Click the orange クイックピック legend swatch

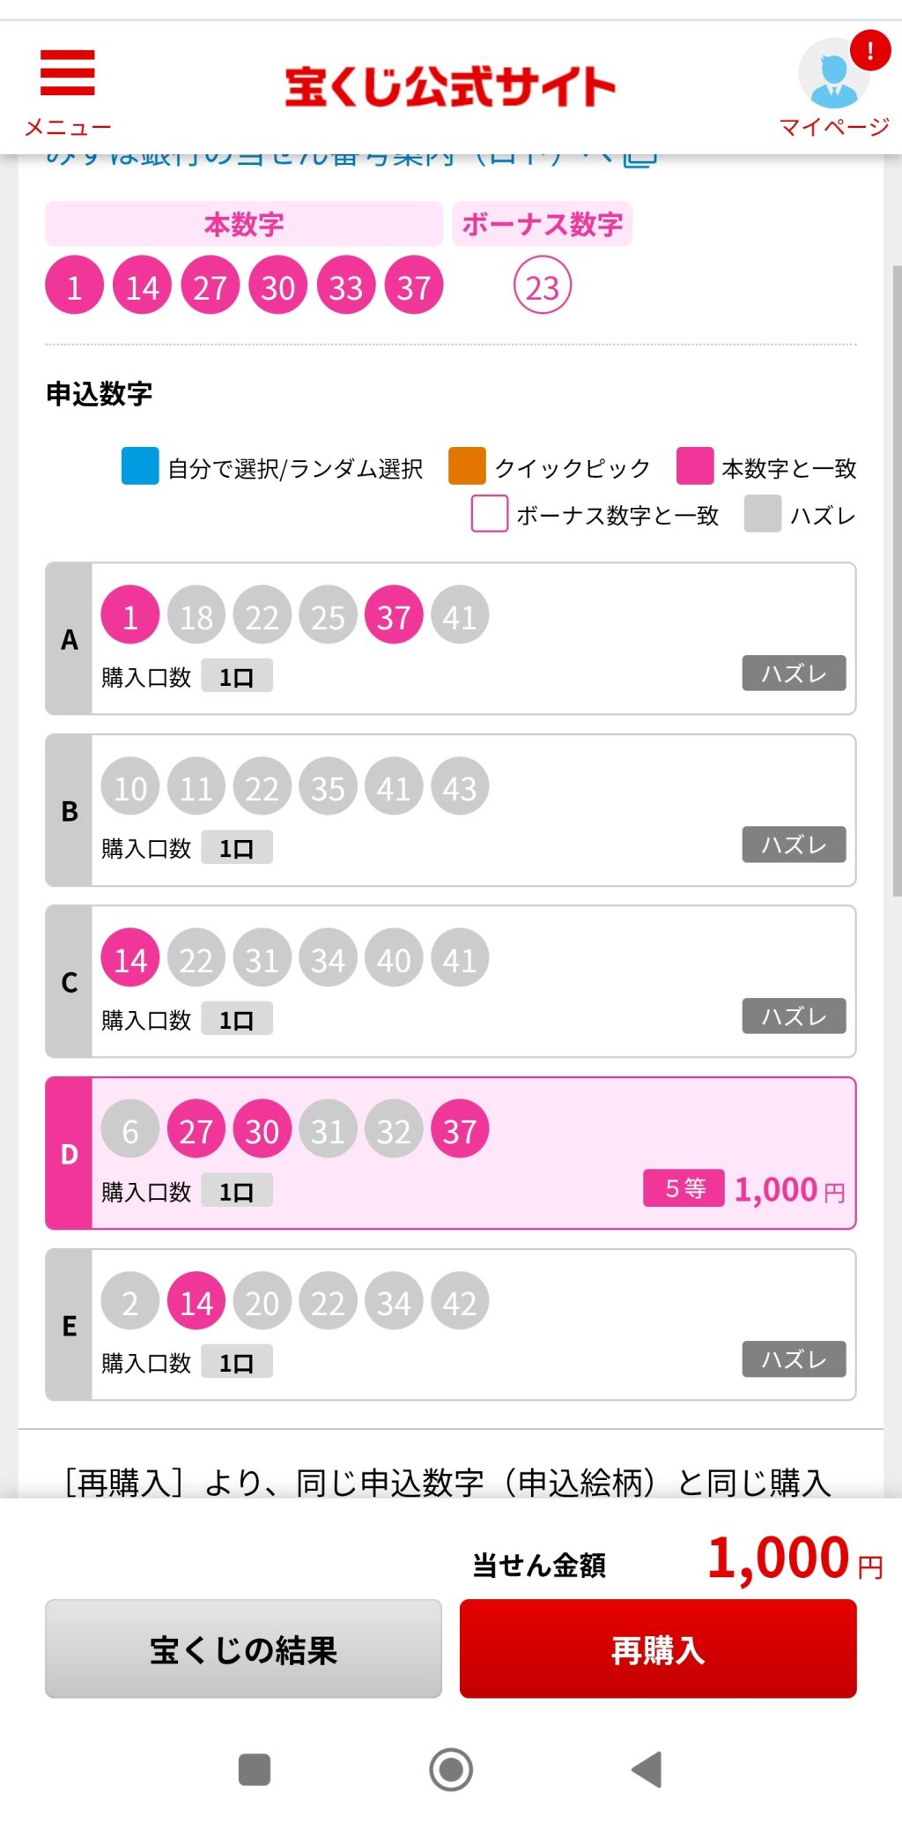coord(467,466)
